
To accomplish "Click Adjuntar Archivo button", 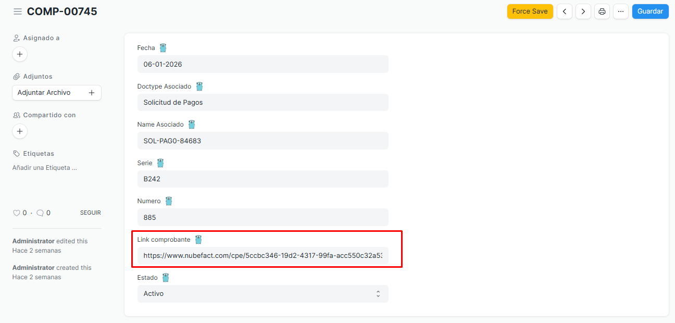I will coord(56,93).
